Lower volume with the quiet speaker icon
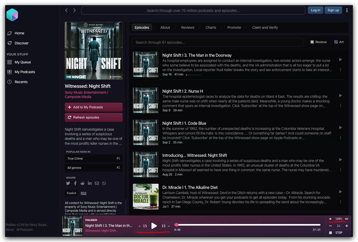 click(x=331, y=219)
